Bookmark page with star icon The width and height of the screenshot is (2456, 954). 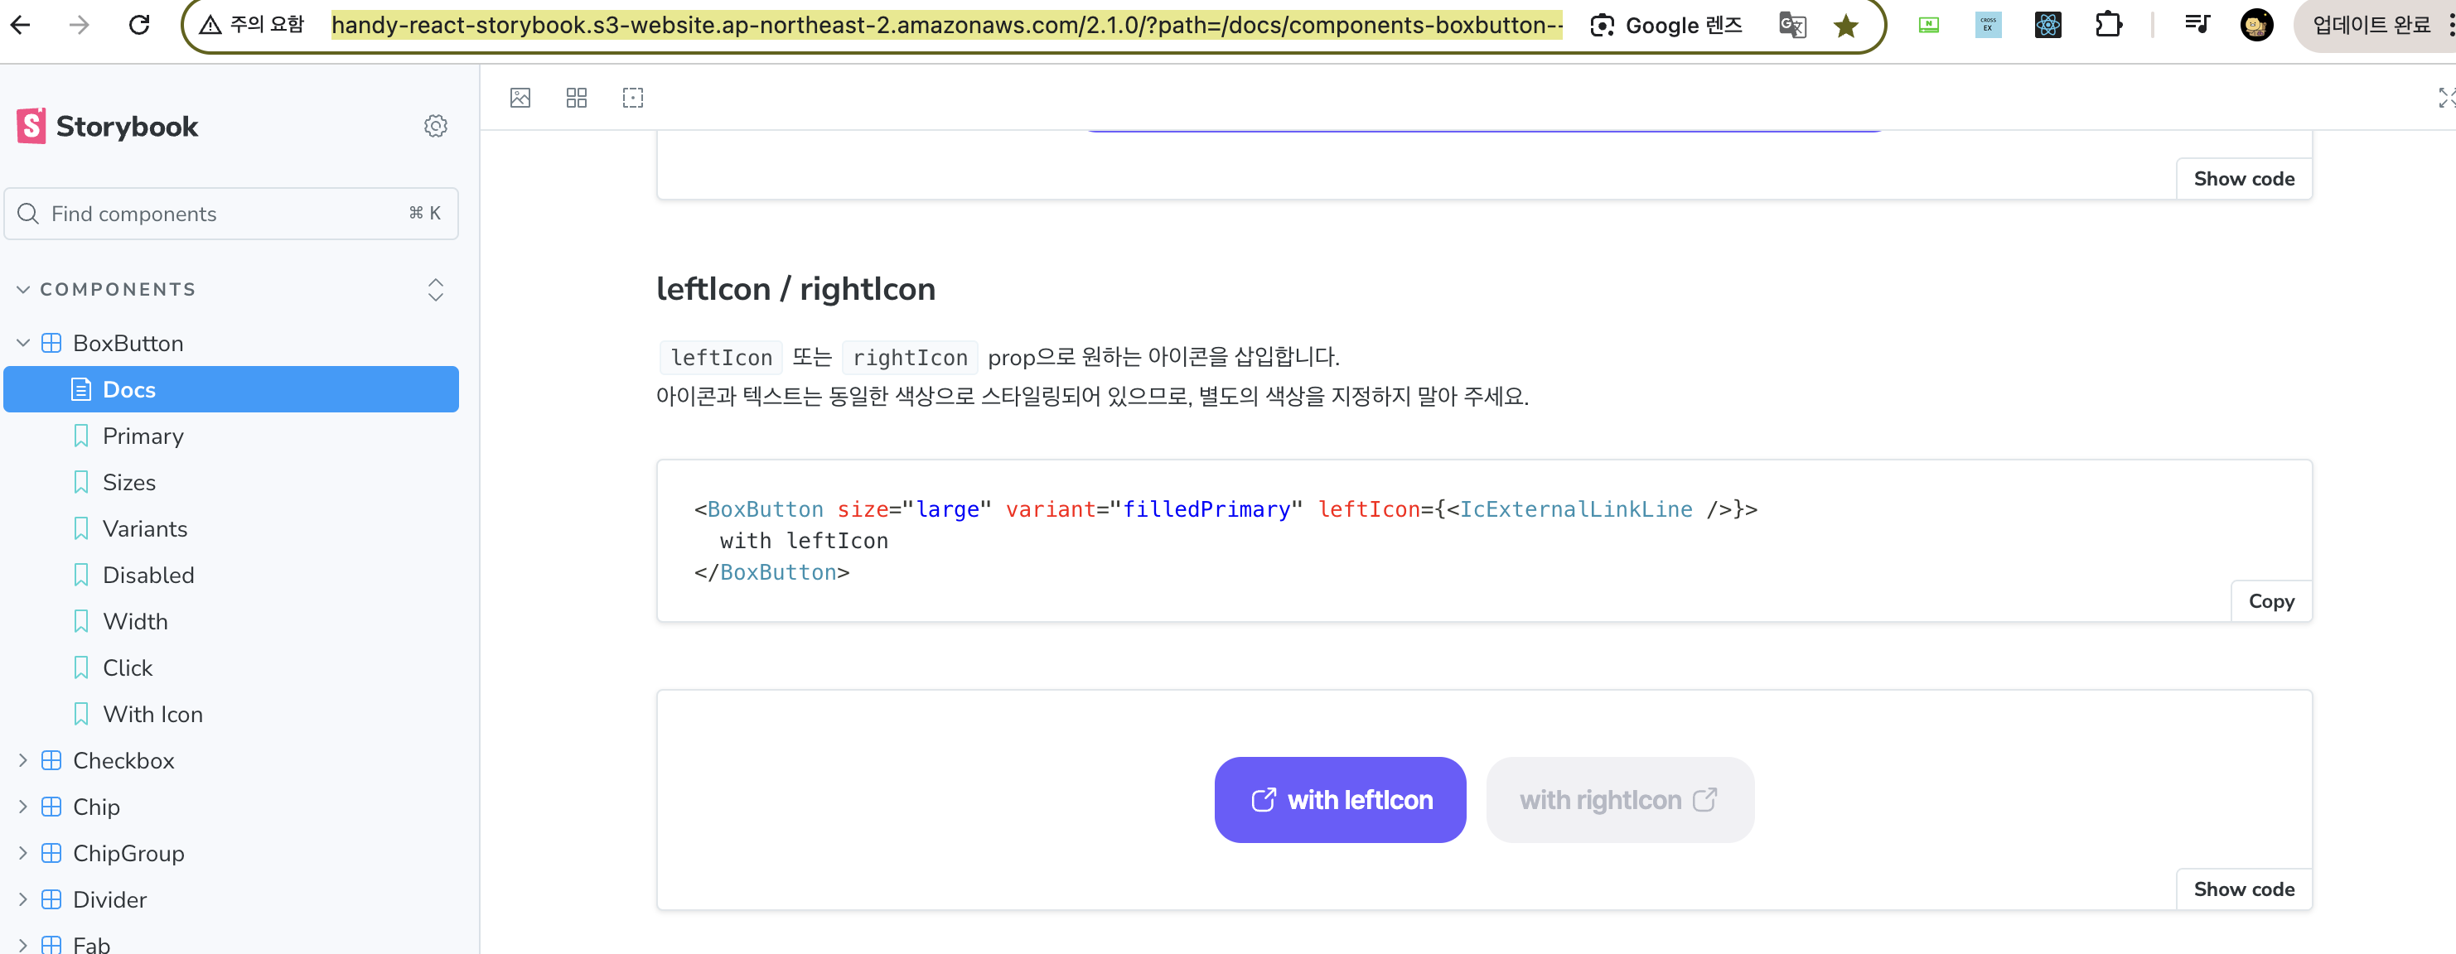pos(1846,26)
